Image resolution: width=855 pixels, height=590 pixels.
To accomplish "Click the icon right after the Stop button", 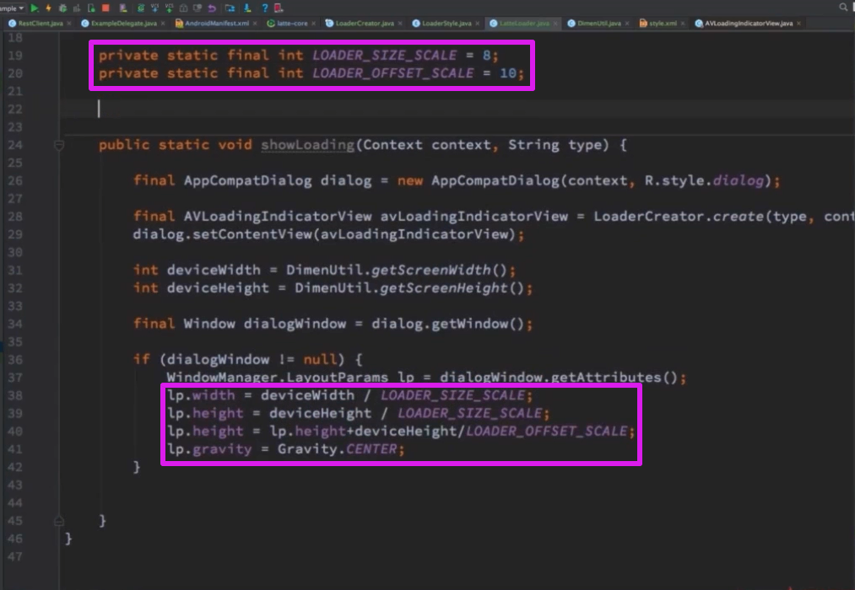I will pos(123,8).
